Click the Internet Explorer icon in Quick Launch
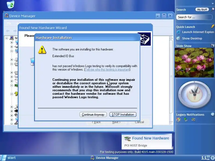The image size is (215, 161). pyautogui.click(x=178, y=32)
